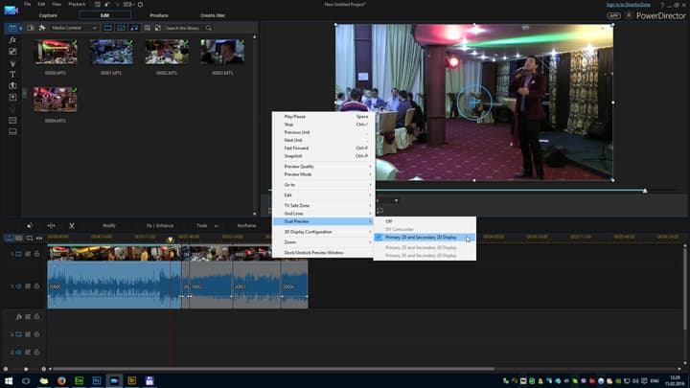This screenshot has height=388, width=690.
Task: Toggle the checkbox on video track 1
Action: click(x=28, y=254)
